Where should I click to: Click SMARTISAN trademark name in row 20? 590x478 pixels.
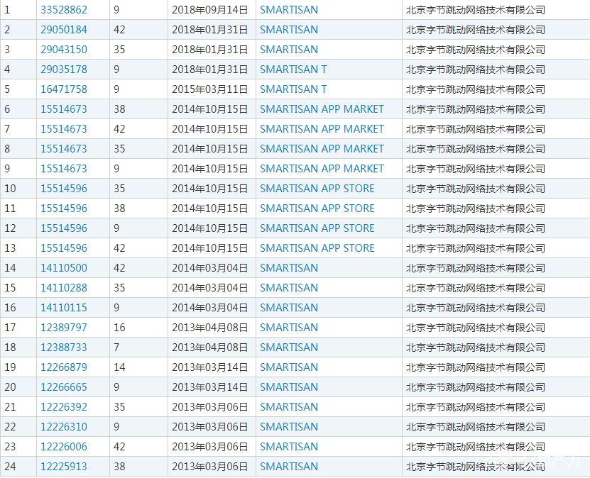(289, 387)
